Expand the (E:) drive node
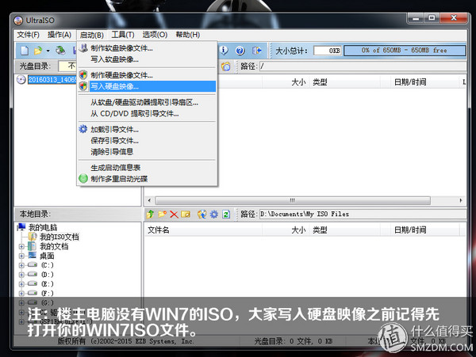Viewport: 476px width, 357px height. 21,284
